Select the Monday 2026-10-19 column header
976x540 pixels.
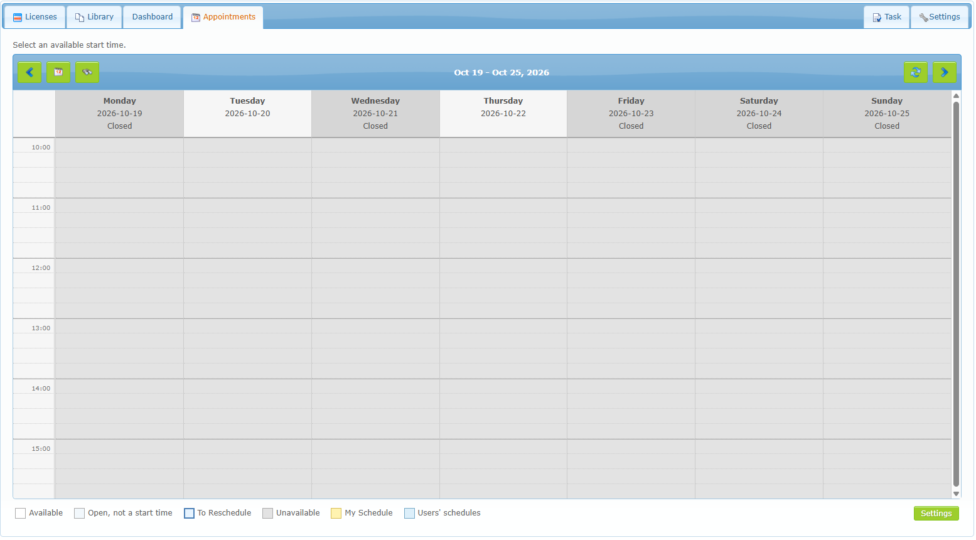(119, 114)
